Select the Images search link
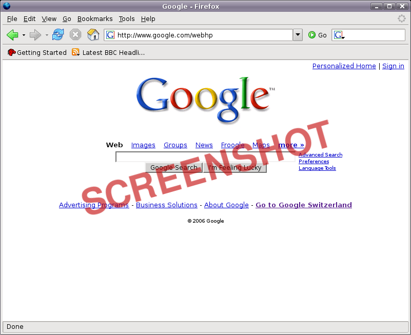The height and width of the screenshot is (335, 411). click(x=143, y=145)
